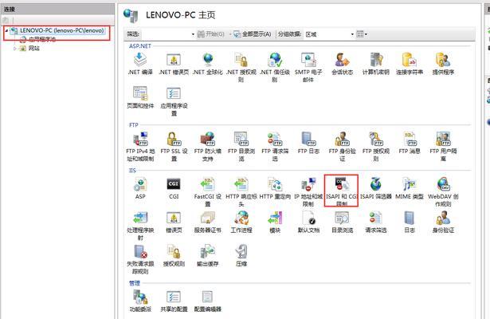Open FTP 目录浏览 feature
Viewport: 490px width, 319px height.
tap(241, 147)
